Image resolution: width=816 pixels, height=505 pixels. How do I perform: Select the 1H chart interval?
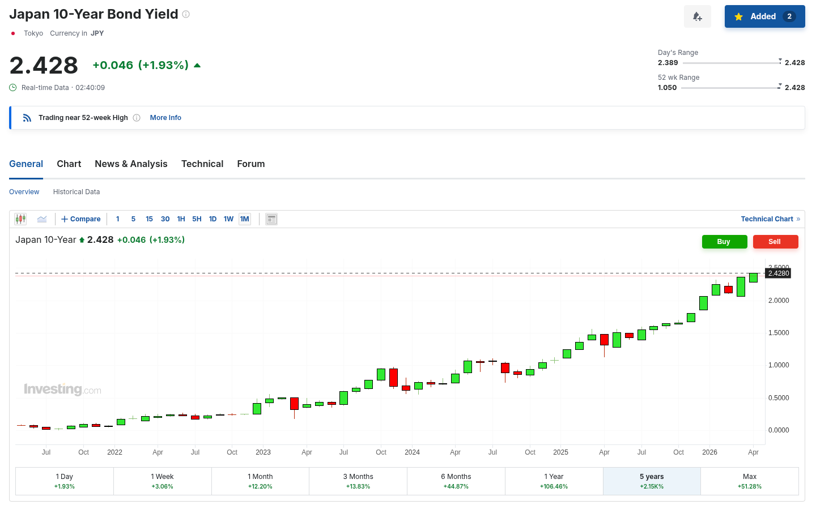pyautogui.click(x=181, y=219)
